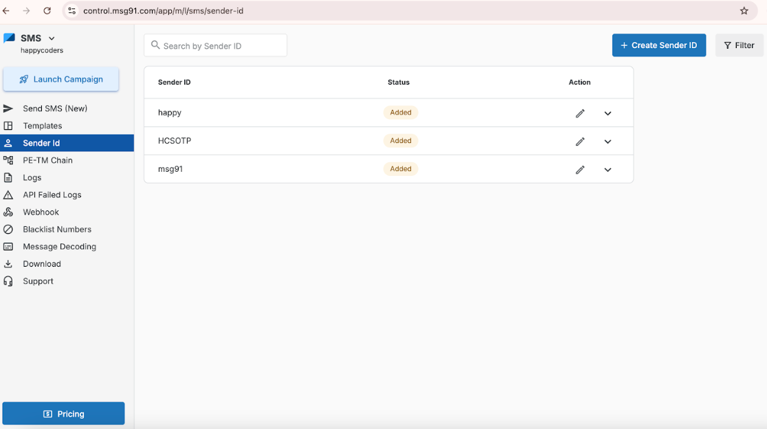Reload the page with the refresh icon

pos(47,11)
